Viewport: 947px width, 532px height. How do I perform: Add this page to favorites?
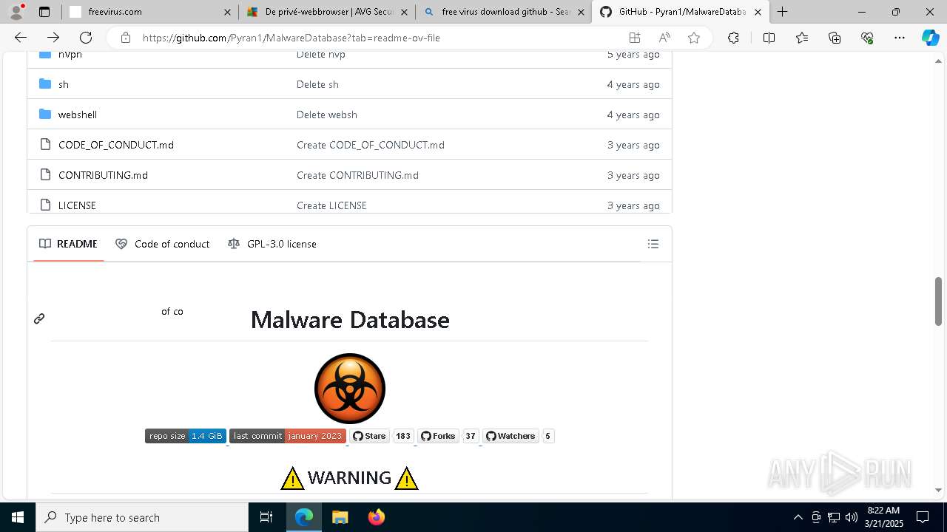click(694, 38)
